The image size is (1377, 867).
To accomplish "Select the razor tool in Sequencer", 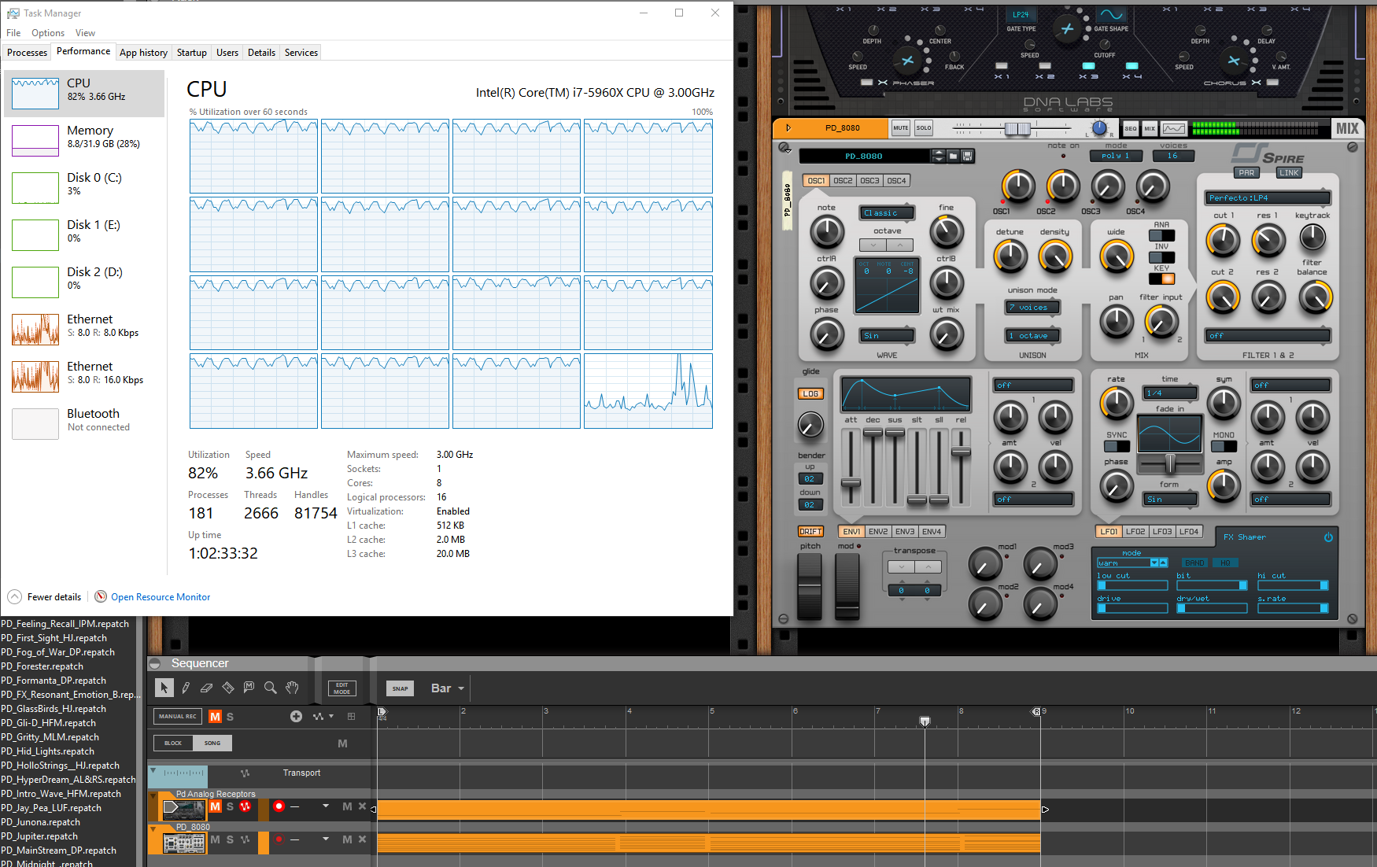I will [x=228, y=688].
